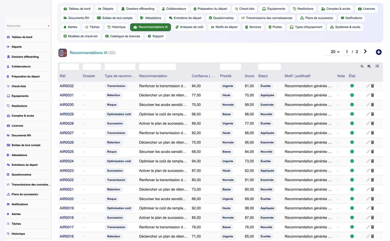Switch to the Dossiers offboarding tab
Screen dimensions: 390x241
138,9
